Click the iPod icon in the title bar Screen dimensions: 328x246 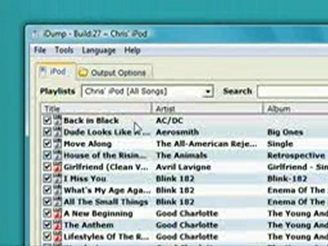[x=36, y=34]
